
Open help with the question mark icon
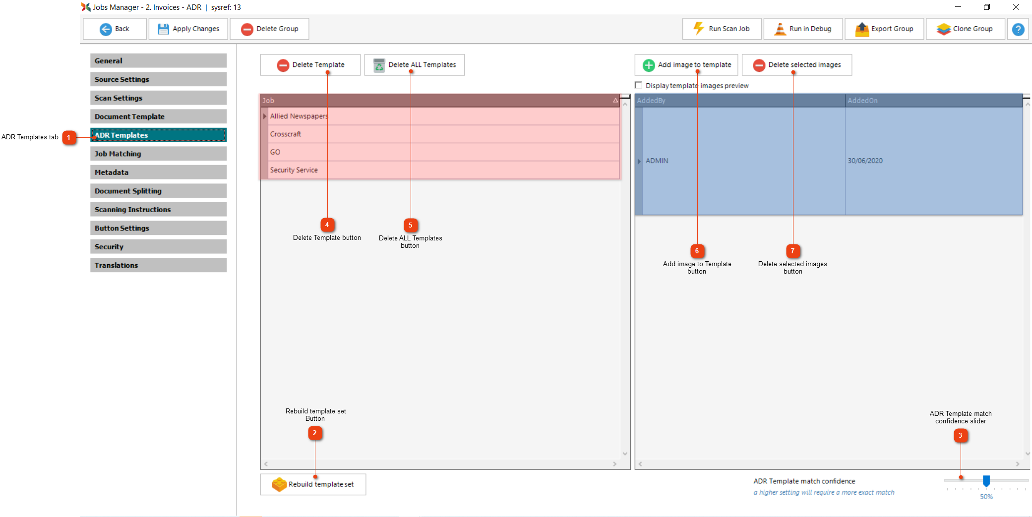coord(1018,29)
